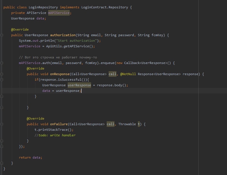Click 'implements' keyword in class declaration
The height and width of the screenshot is (175, 227).
tap(70, 7)
